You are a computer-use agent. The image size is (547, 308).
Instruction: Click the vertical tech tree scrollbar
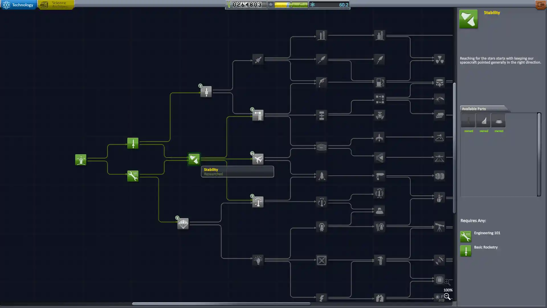(454, 148)
